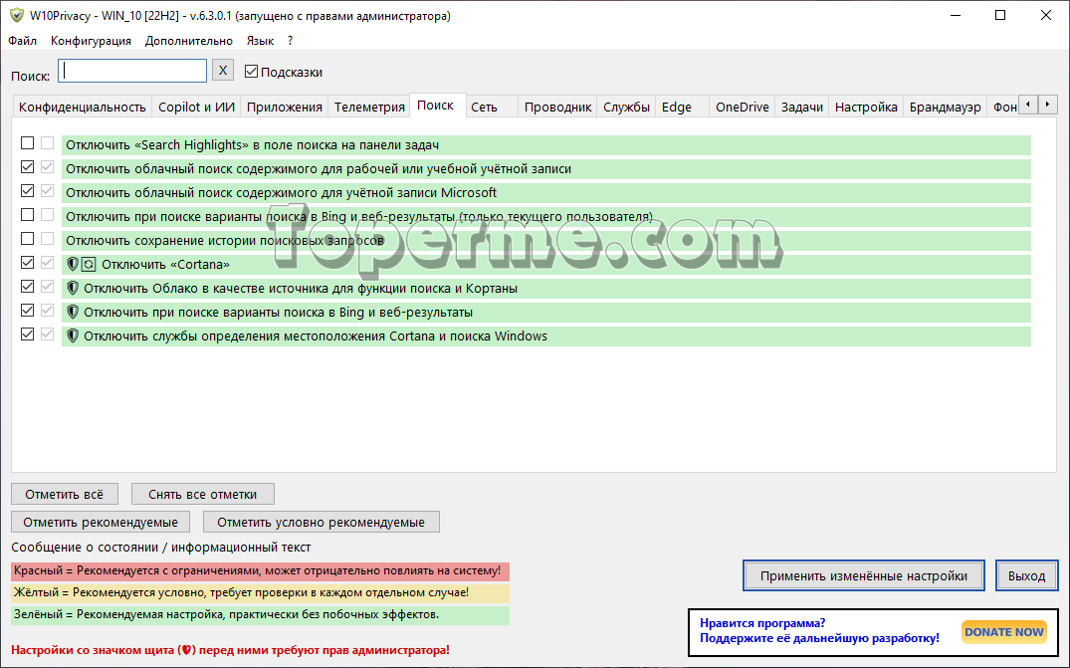Uncheck Отключить Облако в качестве источника
This screenshot has height=668, width=1070.
coord(27,287)
